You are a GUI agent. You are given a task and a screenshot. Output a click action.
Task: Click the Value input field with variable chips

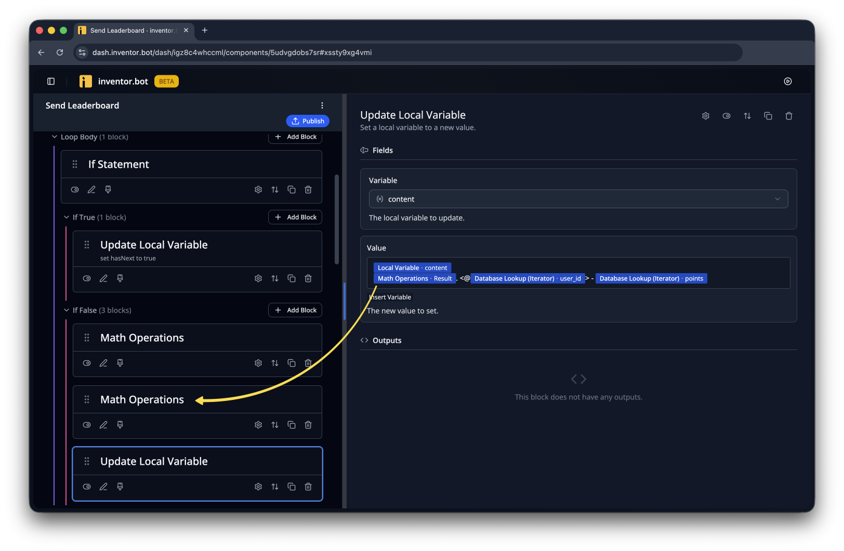578,273
